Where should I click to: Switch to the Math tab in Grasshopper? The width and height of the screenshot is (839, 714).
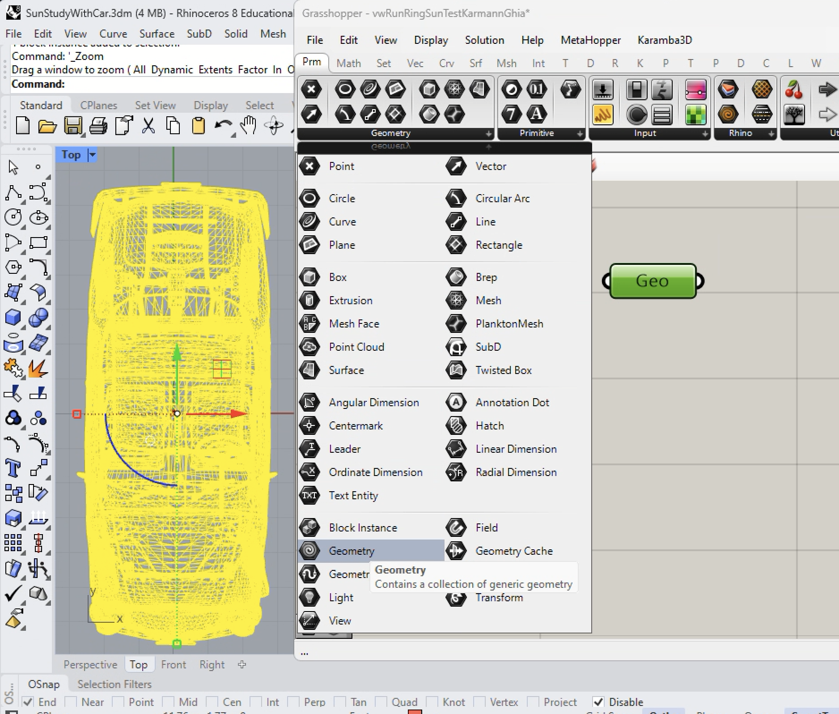pyautogui.click(x=348, y=63)
